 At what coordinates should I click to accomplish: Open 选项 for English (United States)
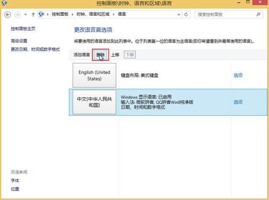[x=238, y=75]
